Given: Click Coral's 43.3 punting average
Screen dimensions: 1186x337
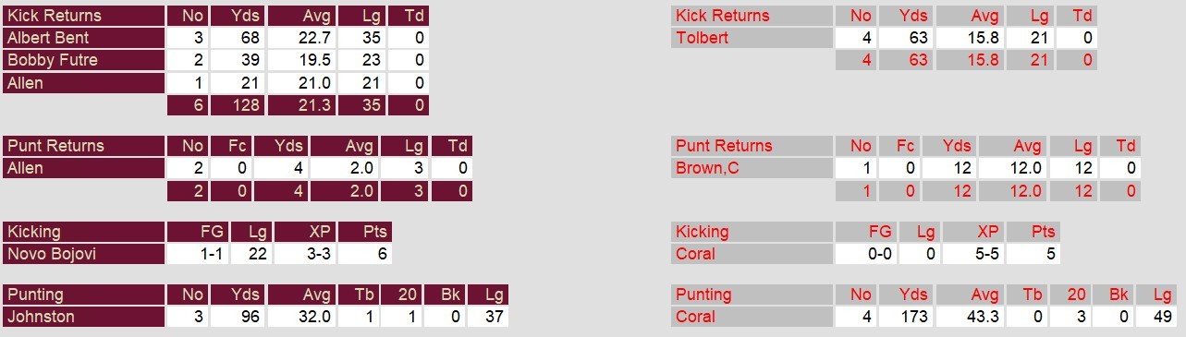Looking at the screenshot, I should click(x=971, y=317).
